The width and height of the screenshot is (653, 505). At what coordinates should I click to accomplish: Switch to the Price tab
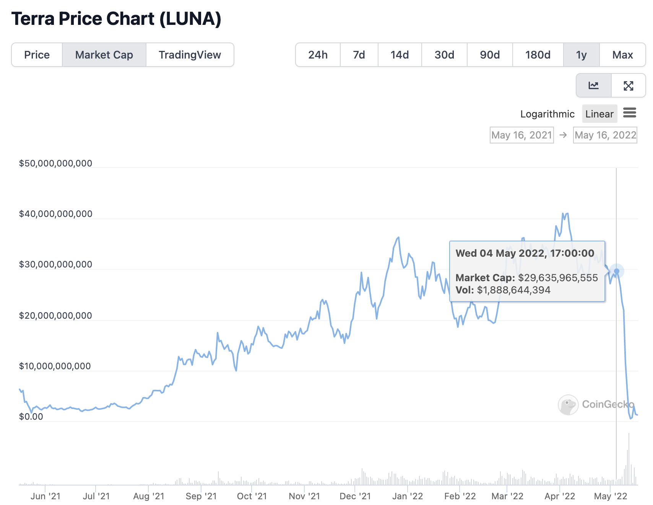click(x=37, y=55)
